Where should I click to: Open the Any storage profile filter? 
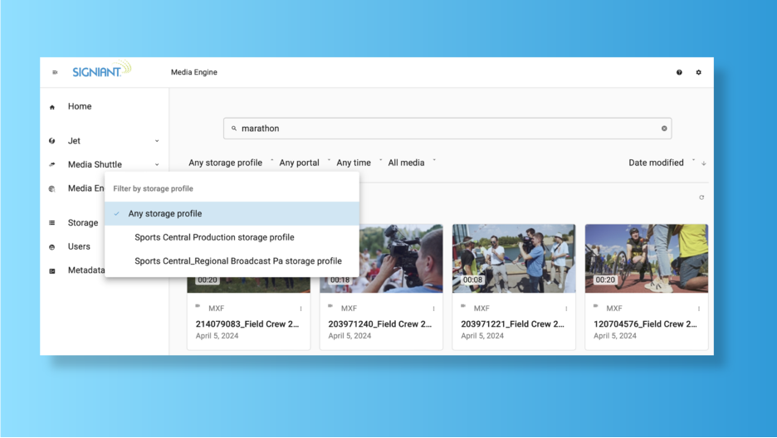pyautogui.click(x=231, y=163)
